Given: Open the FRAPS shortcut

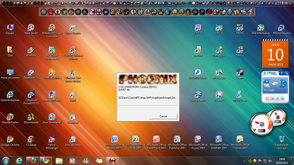Looking at the screenshot, I should [x=240, y=29].
